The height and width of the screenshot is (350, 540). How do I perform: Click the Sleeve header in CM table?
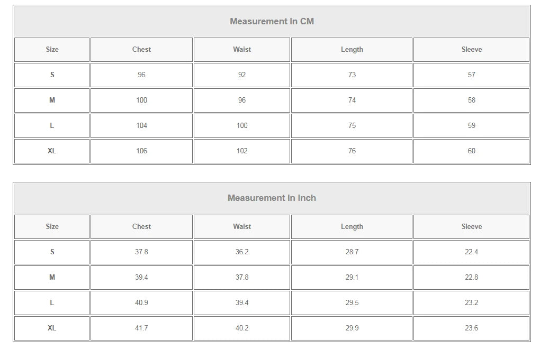pyautogui.click(x=471, y=50)
